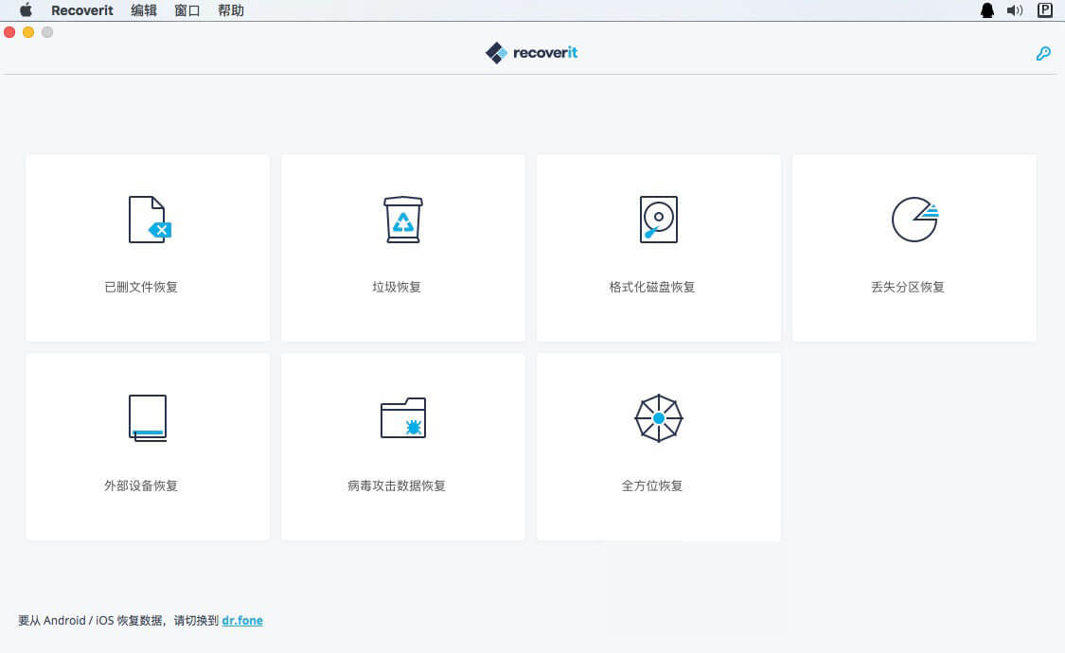The image size is (1065, 653).
Task: Click the key registration icon
Action: 1043,54
